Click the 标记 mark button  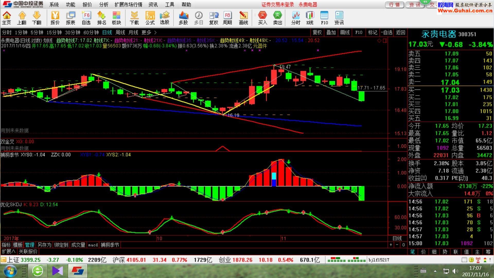pyautogui.click(x=373, y=32)
